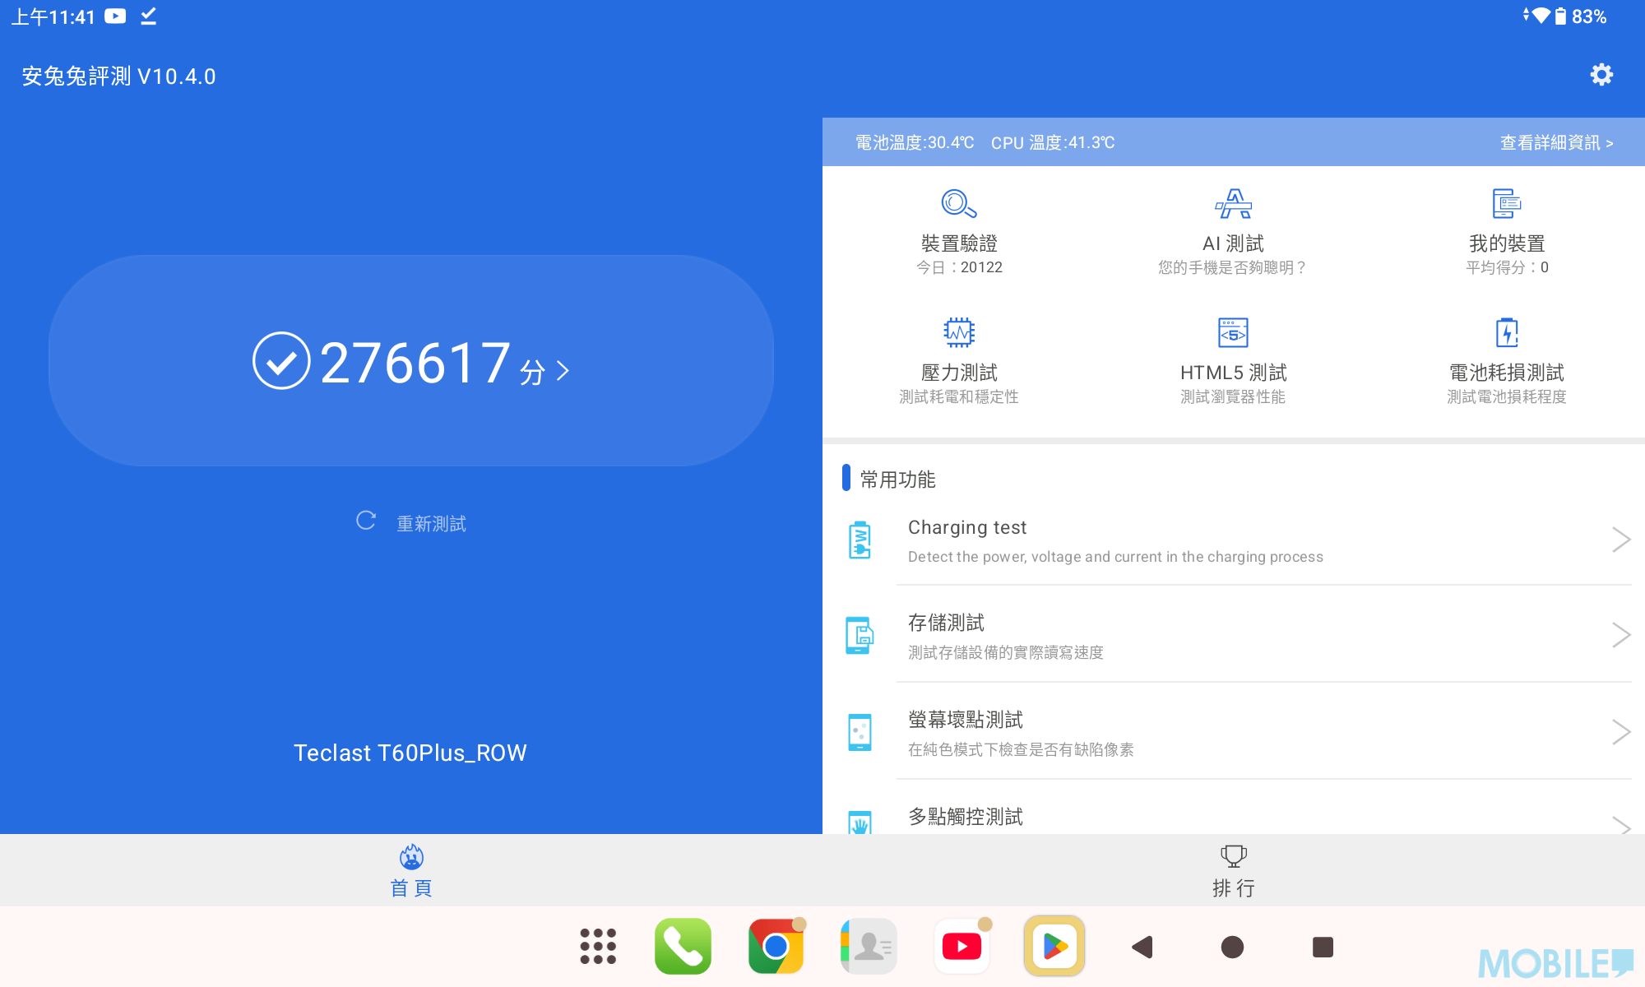The width and height of the screenshot is (1645, 987).
Task: Tap the Charging test battery icon
Action: click(x=860, y=540)
